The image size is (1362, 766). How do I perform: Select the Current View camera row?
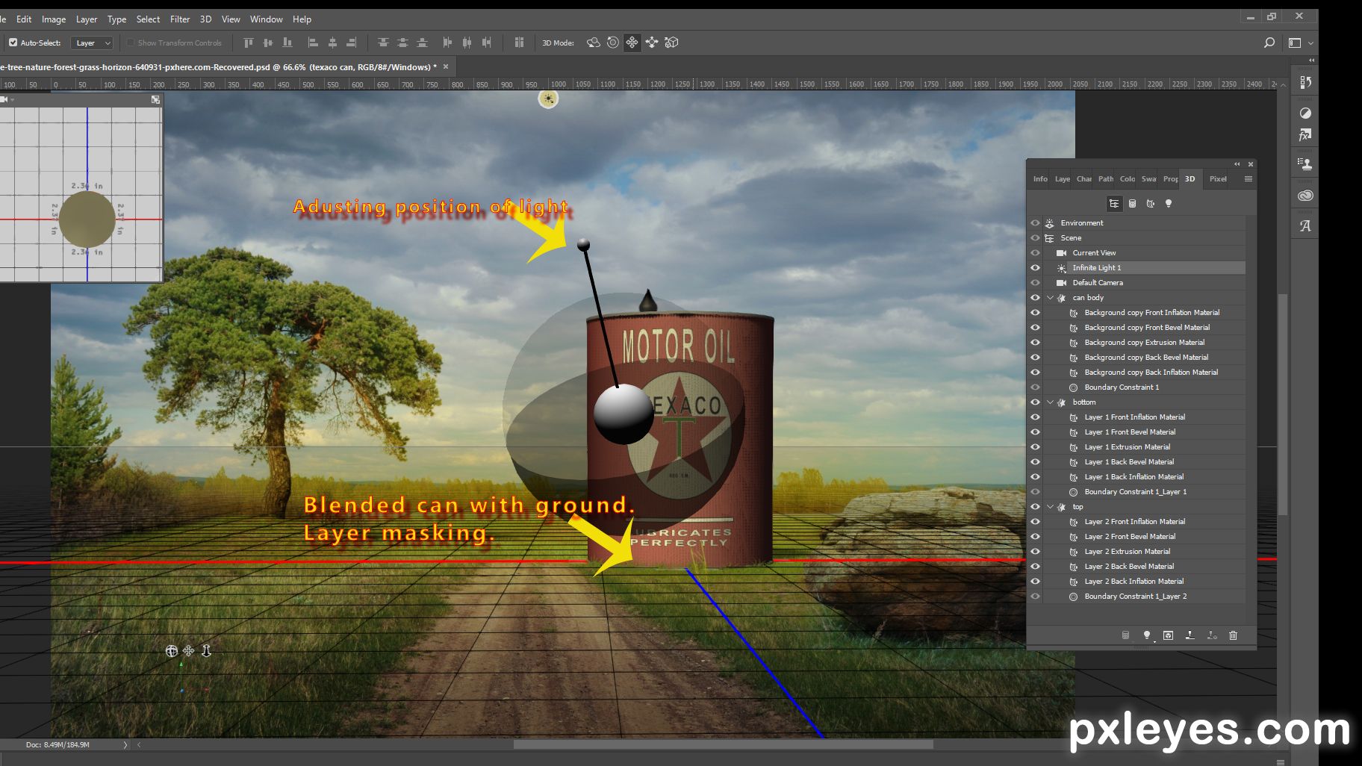pos(1145,252)
